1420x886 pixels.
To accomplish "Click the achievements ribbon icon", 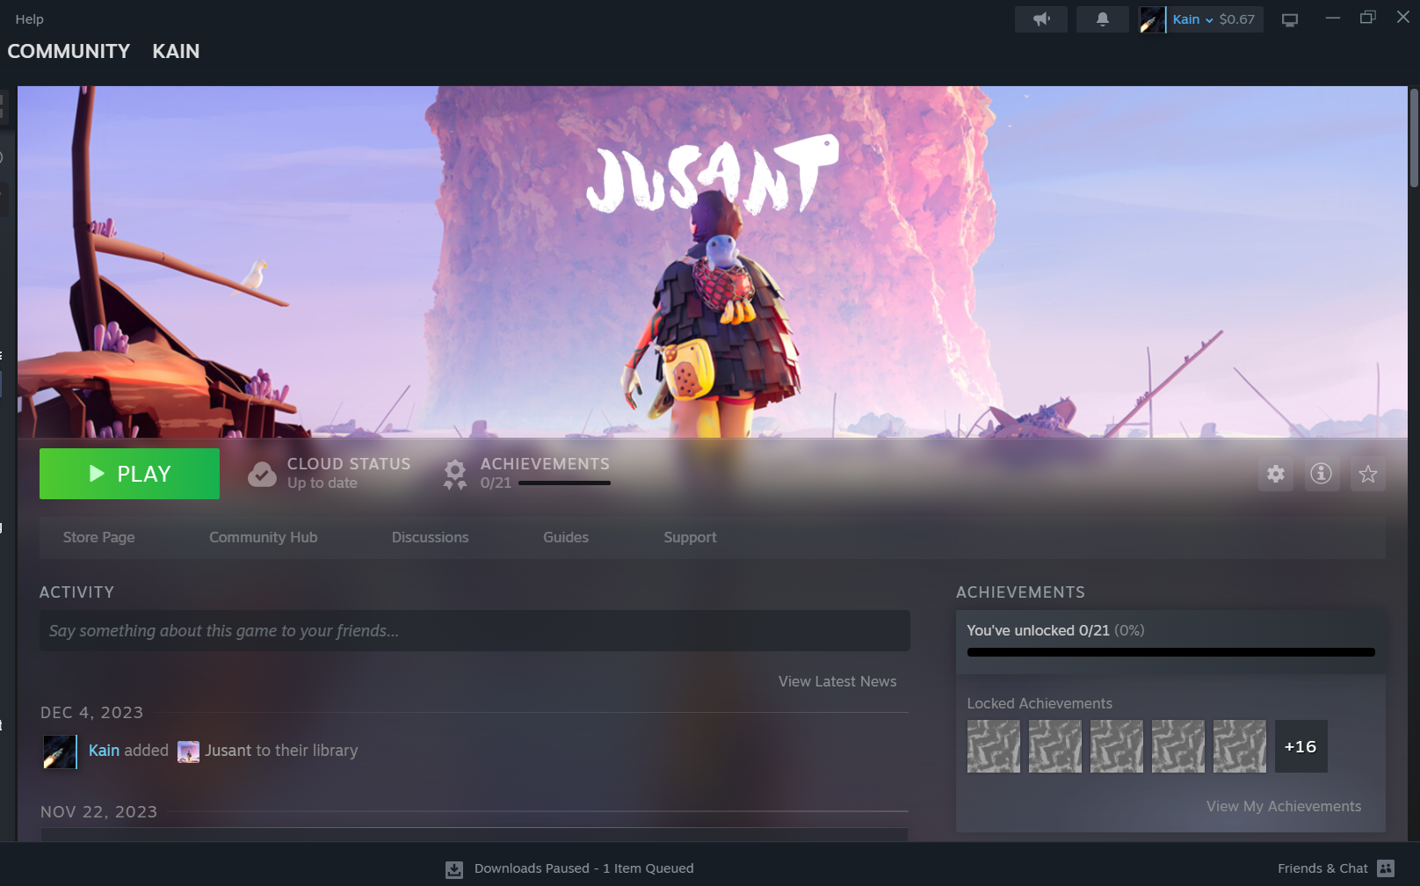I will click(x=455, y=474).
